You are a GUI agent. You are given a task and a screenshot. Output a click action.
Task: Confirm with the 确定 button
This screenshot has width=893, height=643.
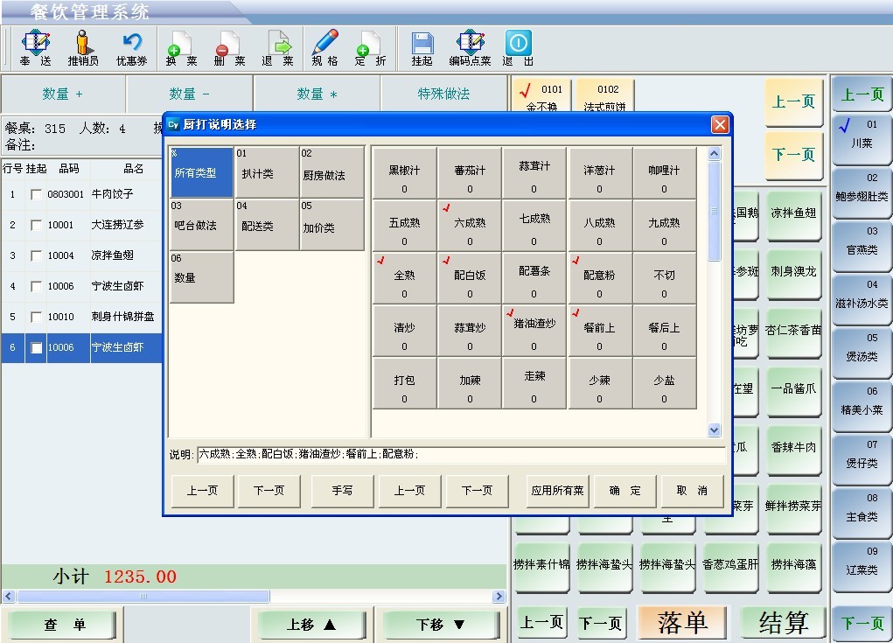click(624, 491)
